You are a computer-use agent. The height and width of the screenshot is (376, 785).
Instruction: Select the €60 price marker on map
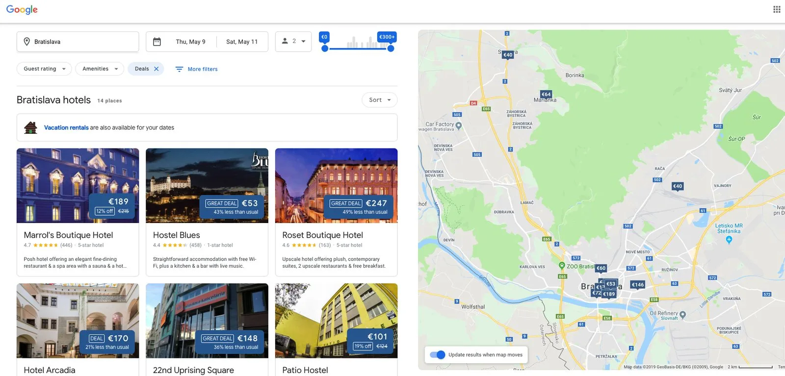point(601,268)
